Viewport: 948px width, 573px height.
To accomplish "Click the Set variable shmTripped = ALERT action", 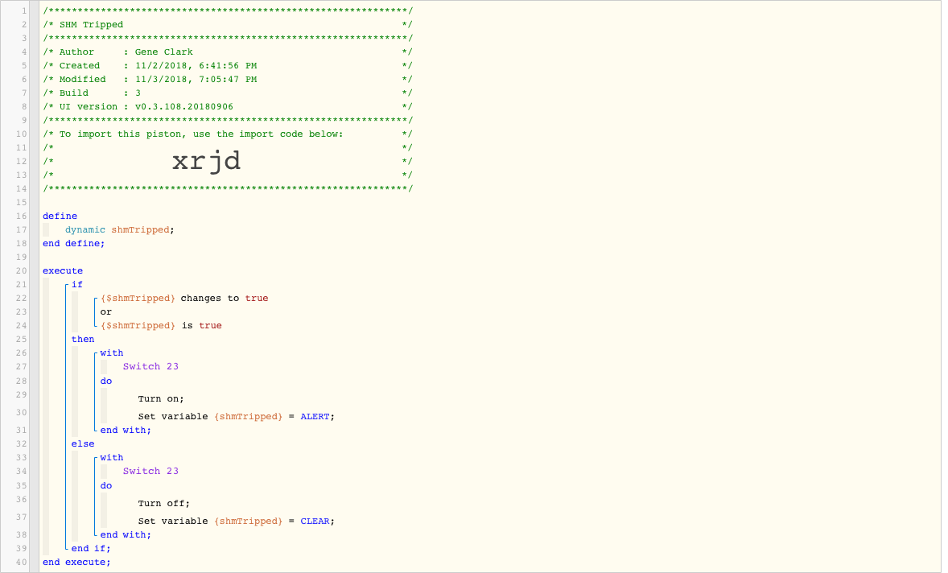I will click(x=237, y=416).
